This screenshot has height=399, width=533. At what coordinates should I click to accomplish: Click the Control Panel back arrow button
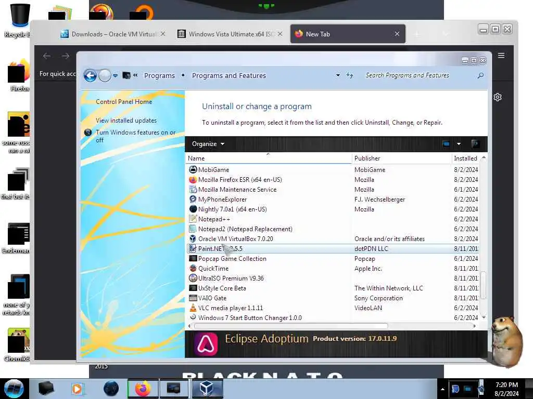tap(90, 75)
